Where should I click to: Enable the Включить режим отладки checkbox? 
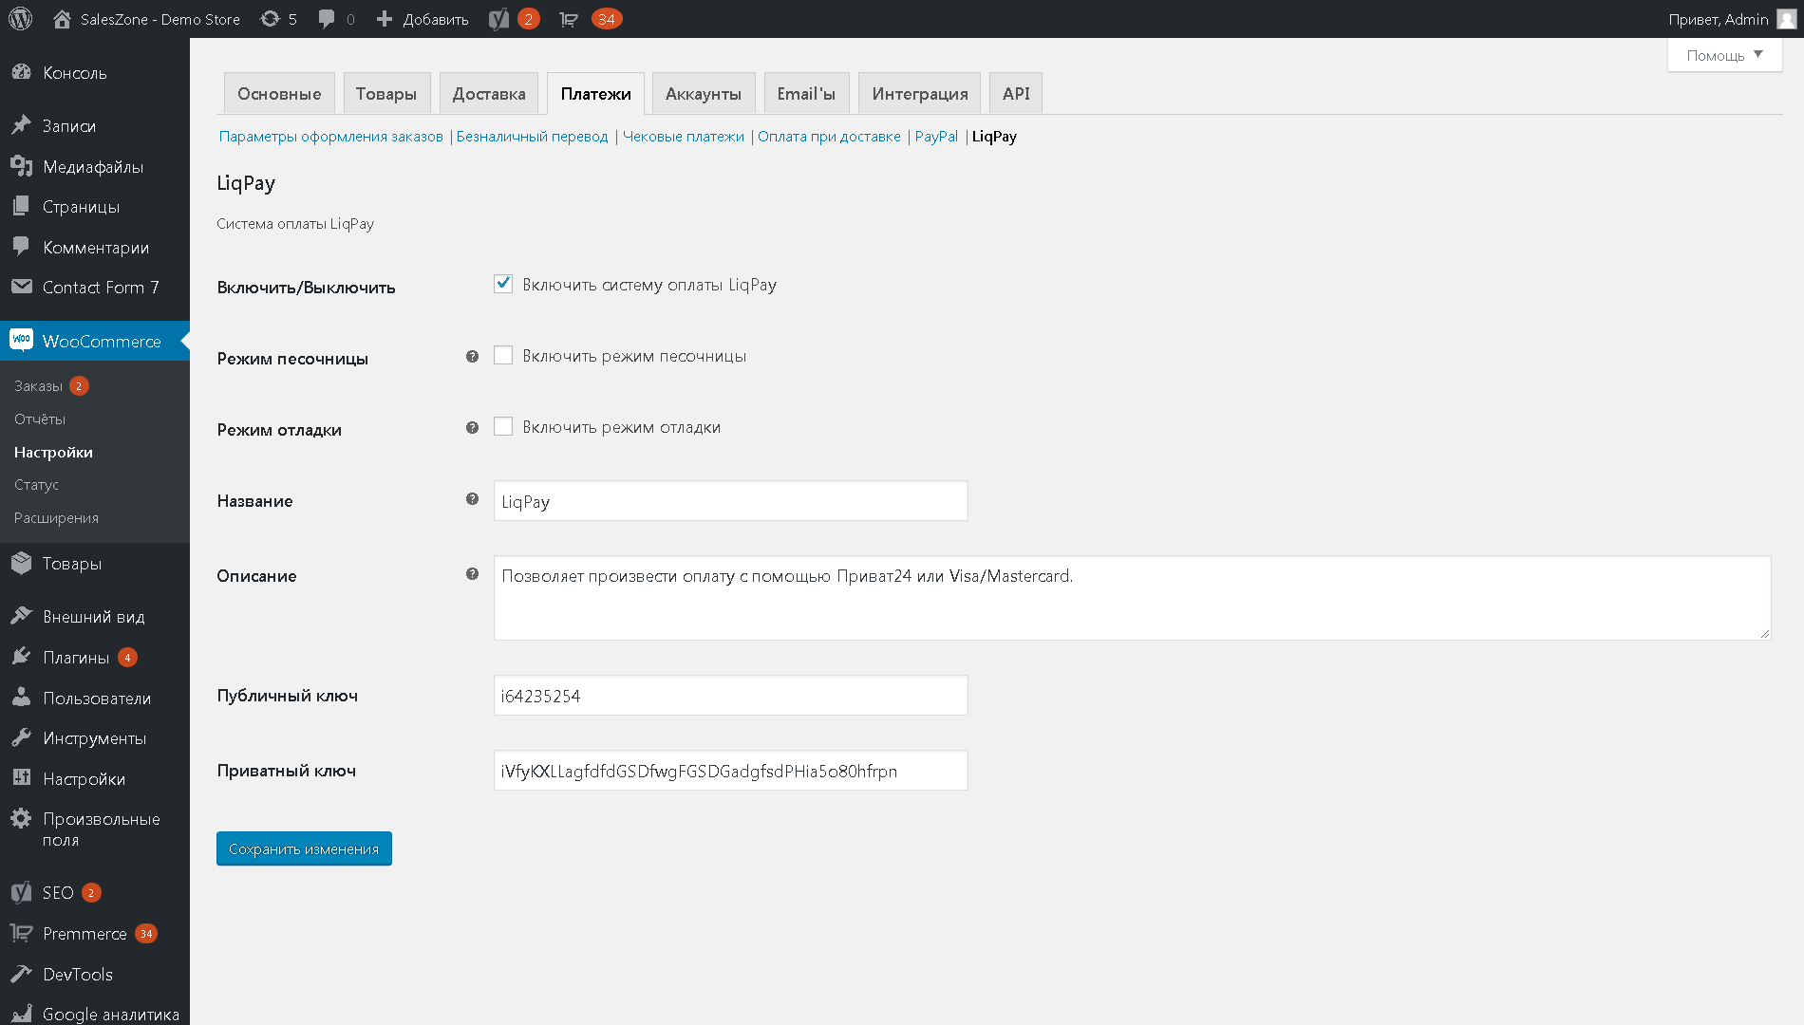tap(503, 426)
